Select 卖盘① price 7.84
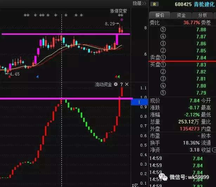Image resolution: width=216 pixels, height=187 pixels. 201,58
